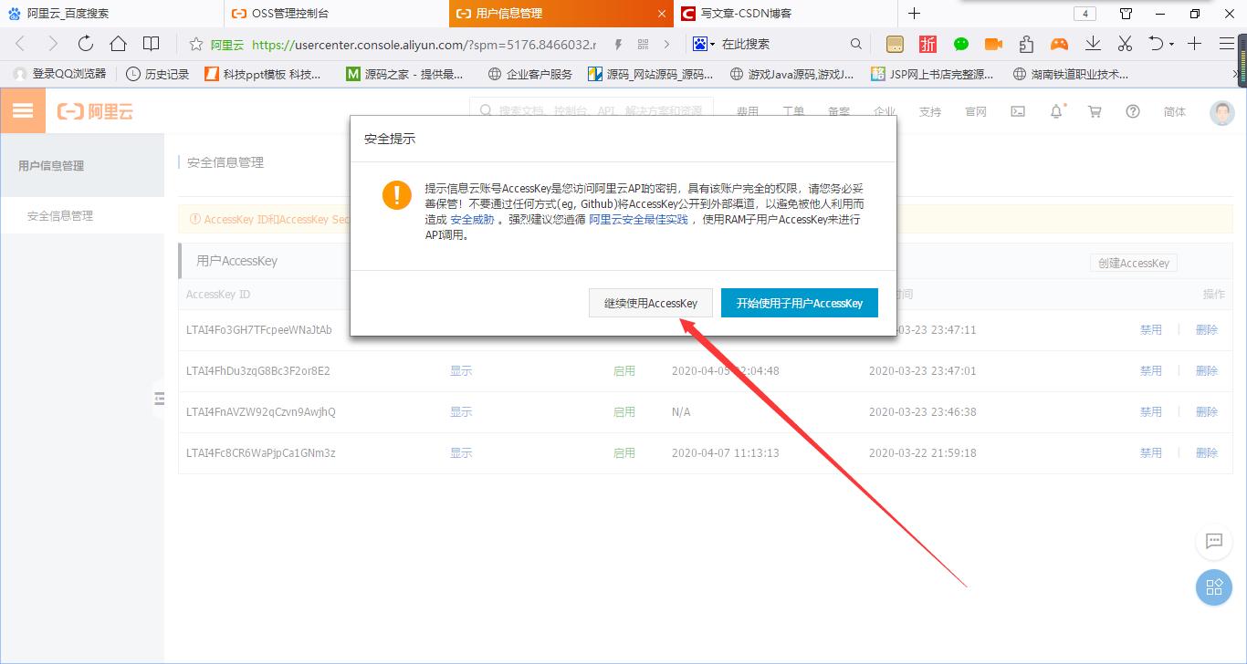Open the user avatar menu
1247x664 pixels.
pos(1222,112)
